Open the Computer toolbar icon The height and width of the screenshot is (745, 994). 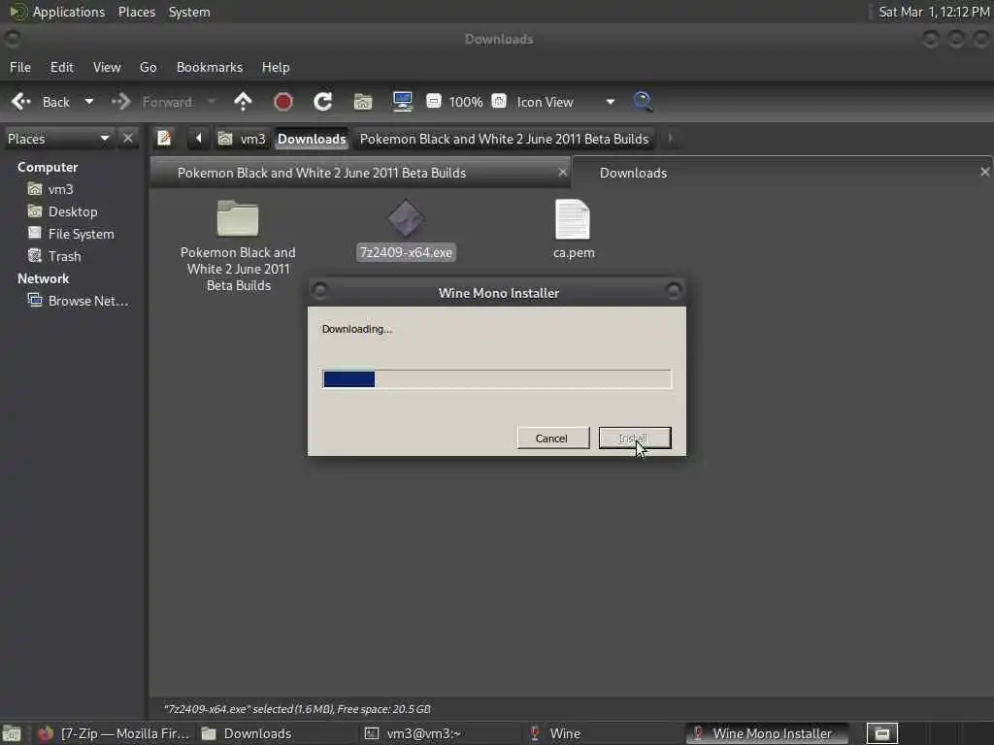403,101
